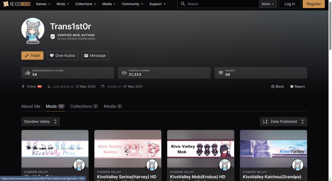This screenshot has height=181, width=332.
Task: Click the profile views count 21,223
Action: (x=135, y=74)
